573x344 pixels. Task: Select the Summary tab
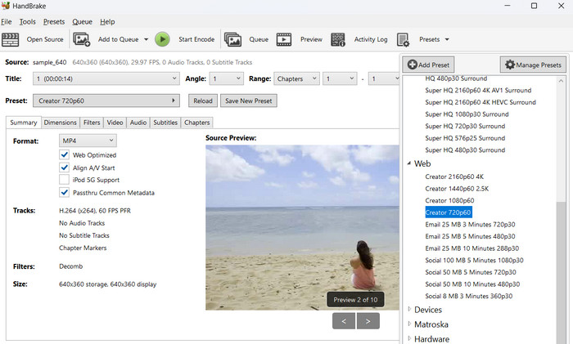[x=24, y=123]
